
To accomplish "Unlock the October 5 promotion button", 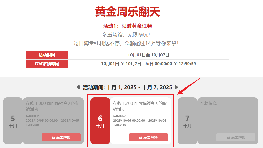I will click(61, 137).
